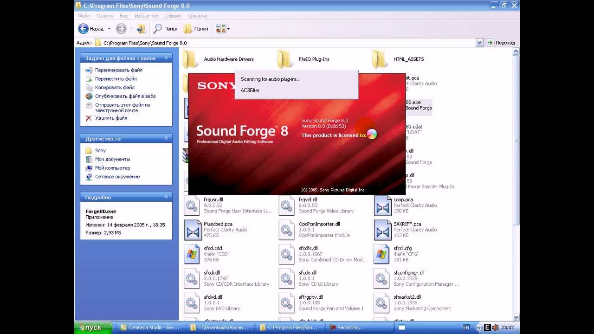Select the sfcdx.dll file icon
This screenshot has height=334, width=594.
[x=287, y=278]
